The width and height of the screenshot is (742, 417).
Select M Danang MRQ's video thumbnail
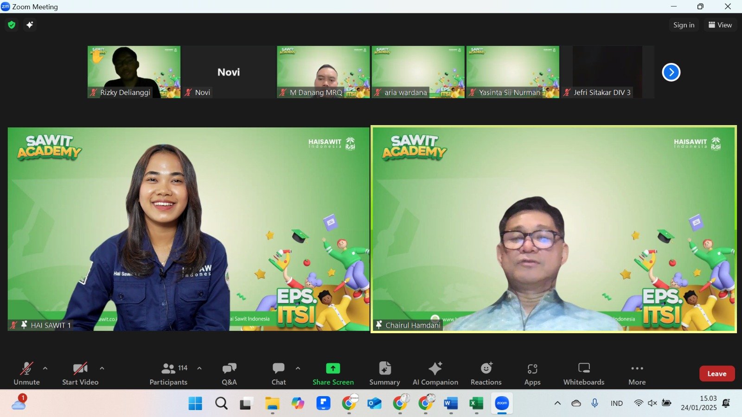[x=323, y=72]
